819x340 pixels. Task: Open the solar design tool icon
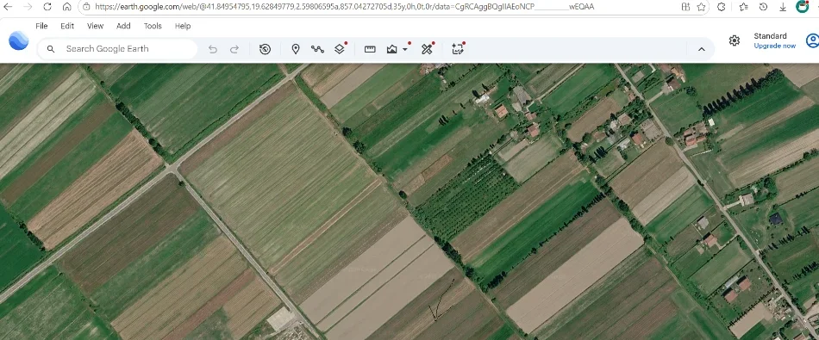(428, 49)
